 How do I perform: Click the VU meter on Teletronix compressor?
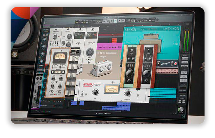pyautogui.click(x=112, y=90)
